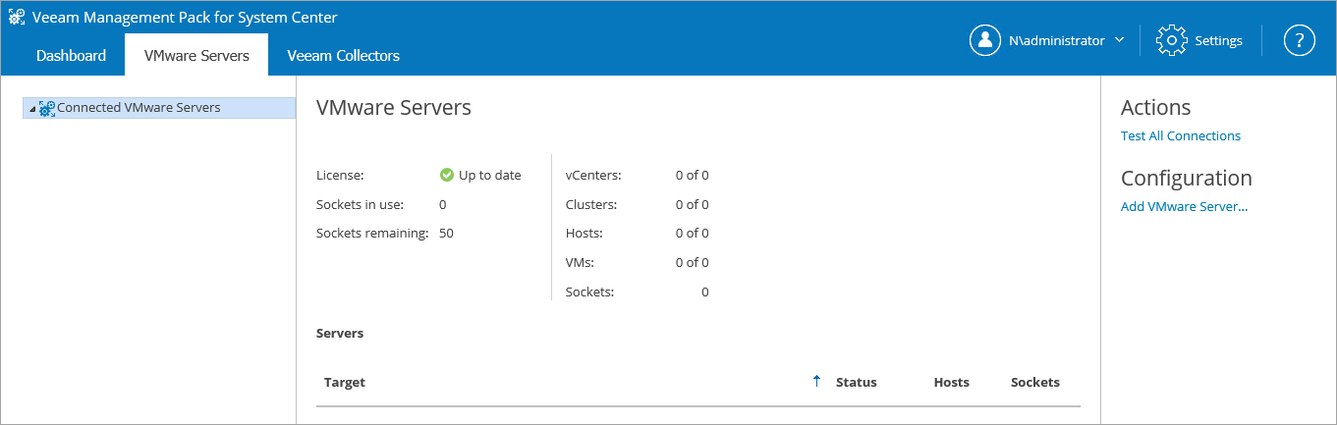Click the sort ascending arrow in Target column
This screenshot has width=1337, height=425.
(x=816, y=382)
